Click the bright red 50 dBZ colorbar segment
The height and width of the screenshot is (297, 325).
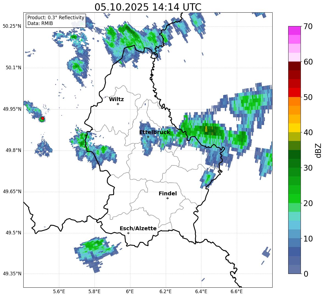point(294,93)
